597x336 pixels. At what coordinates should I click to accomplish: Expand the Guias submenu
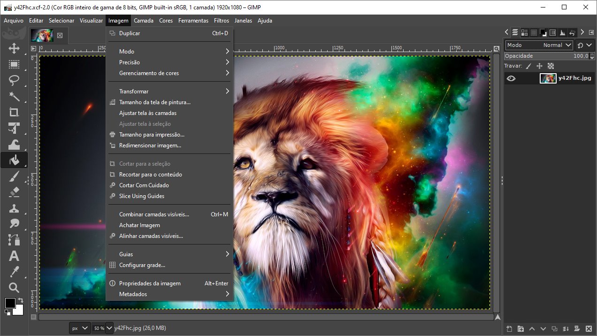(169, 254)
